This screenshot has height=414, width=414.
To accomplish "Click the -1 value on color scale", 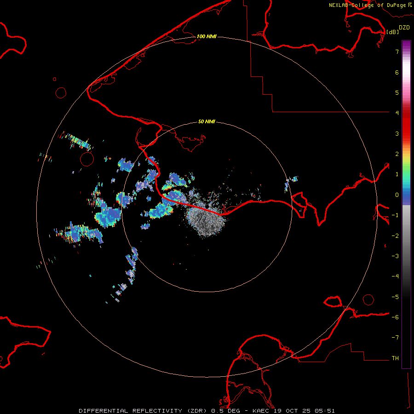I will (395, 215).
